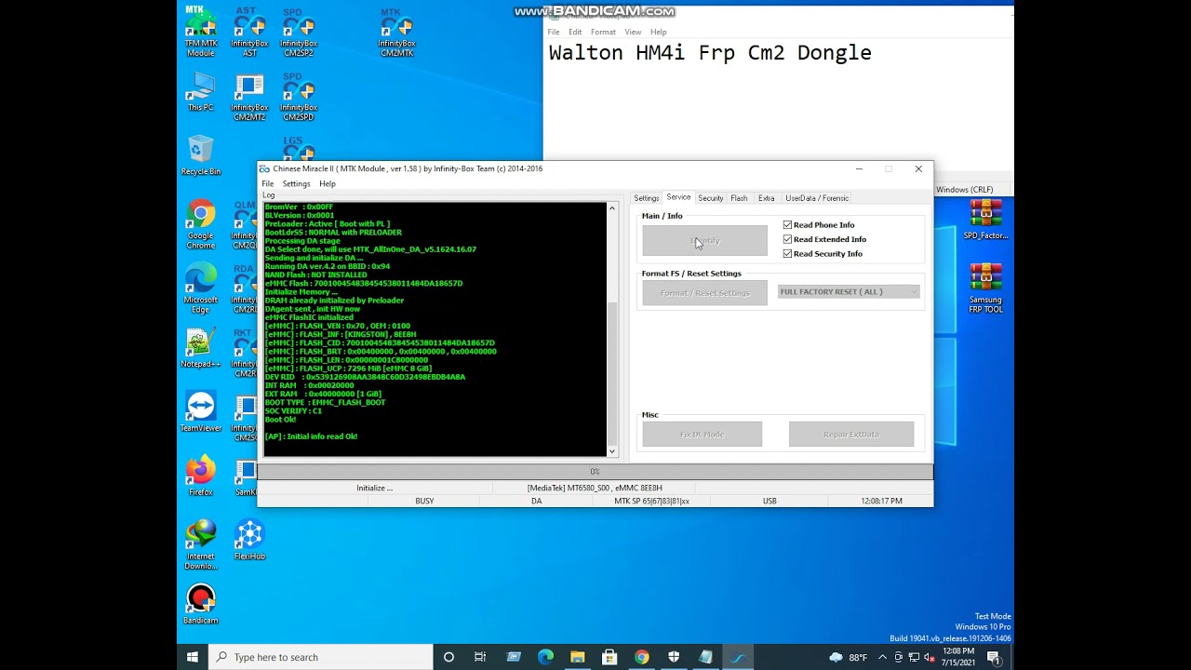Viewport: 1191px width, 670px height.
Task: Open Edge from the taskbar
Action: click(x=545, y=657)
